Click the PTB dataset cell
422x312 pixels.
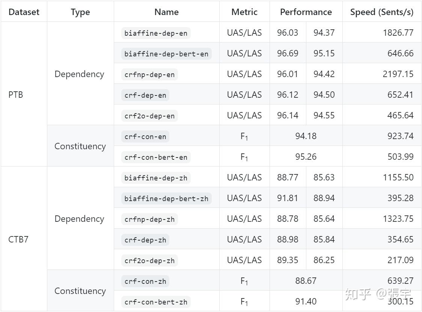click(16, 95)
